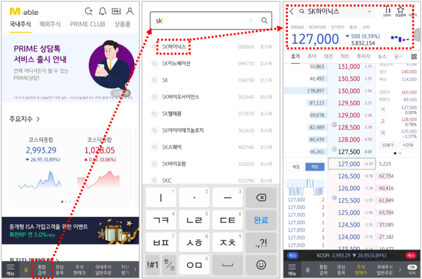Choose SK이노베이션 from the search results
Image resolution: width=422 pixels, height=279 pixels.
coord(211,64)
